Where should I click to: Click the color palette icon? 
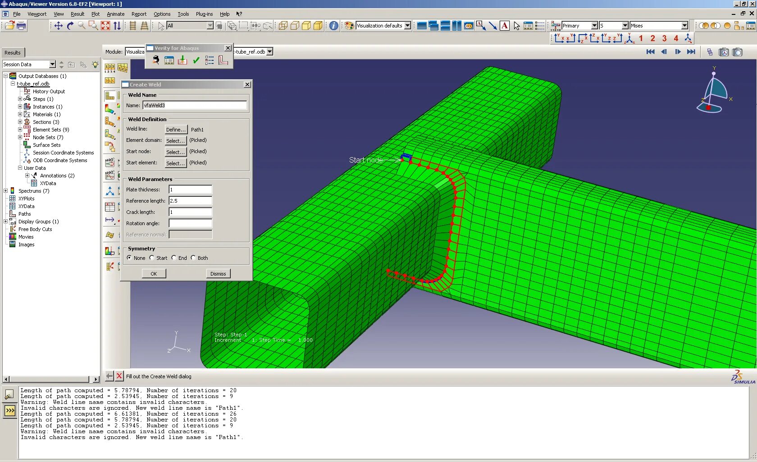[349, 26]
